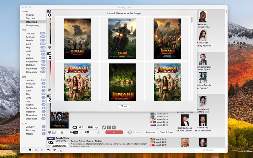Select Jumanji poster with heads in swamp water

click(x=122, y=82)
